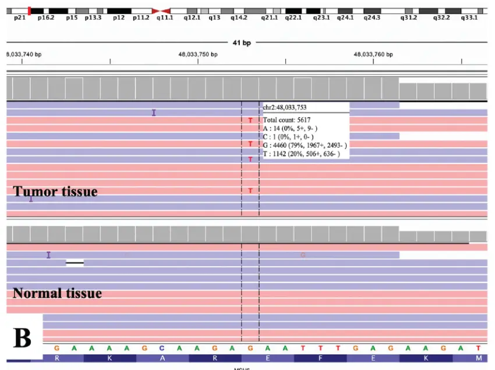Select cytoband q33.1 label
The width and height of the screenshot is (495, 370).
[x=469, y=17]
